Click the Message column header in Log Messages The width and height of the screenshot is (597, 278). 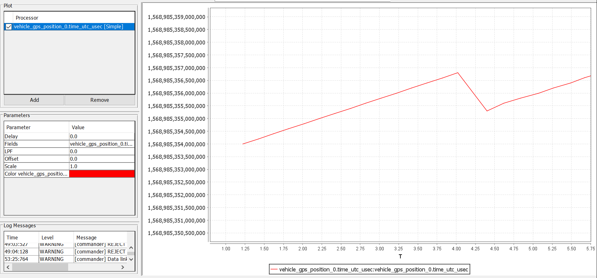pyautogui.click(x=100, y=238)
